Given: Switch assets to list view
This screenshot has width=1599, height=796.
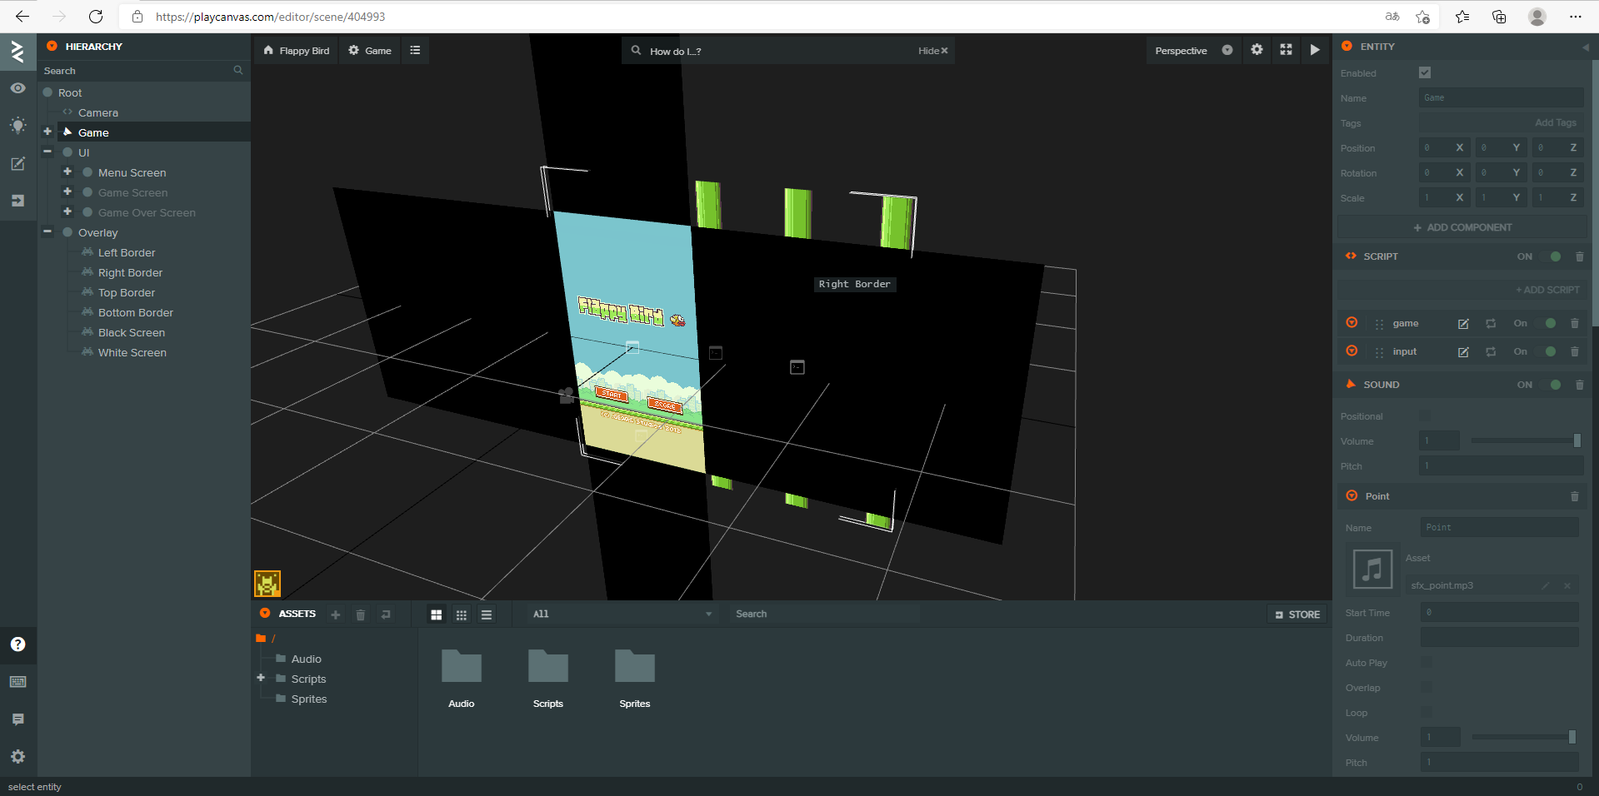Looking at the screenshot, I should point(487,614).
